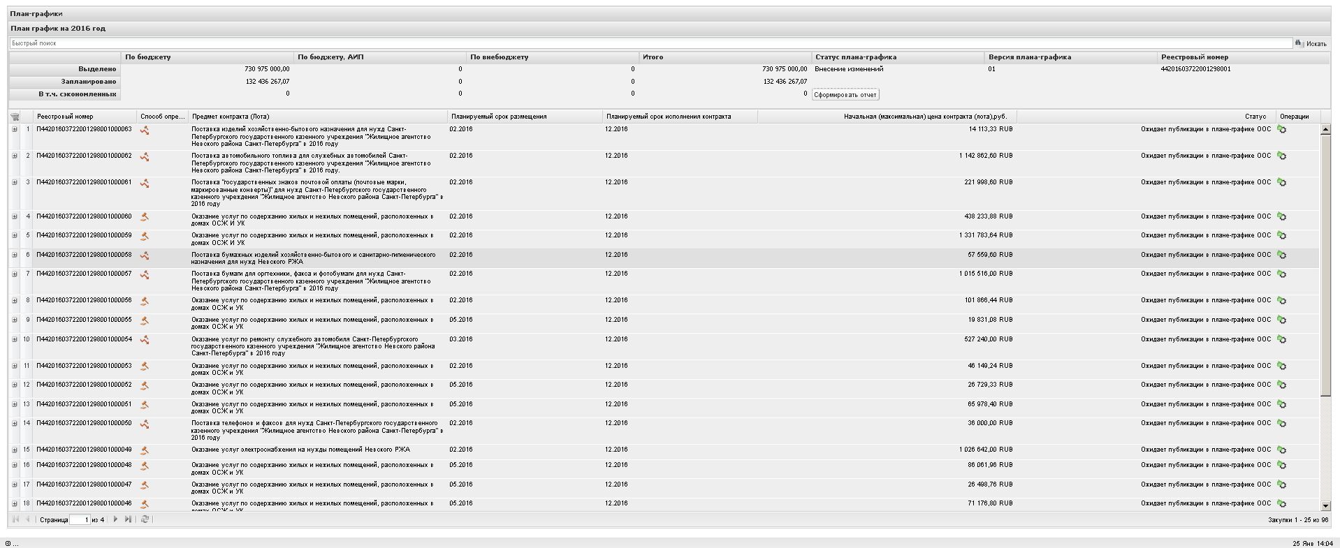Expand row 3 ending 0061
This screenshot has height=548, width=1340.
point(15,182)
